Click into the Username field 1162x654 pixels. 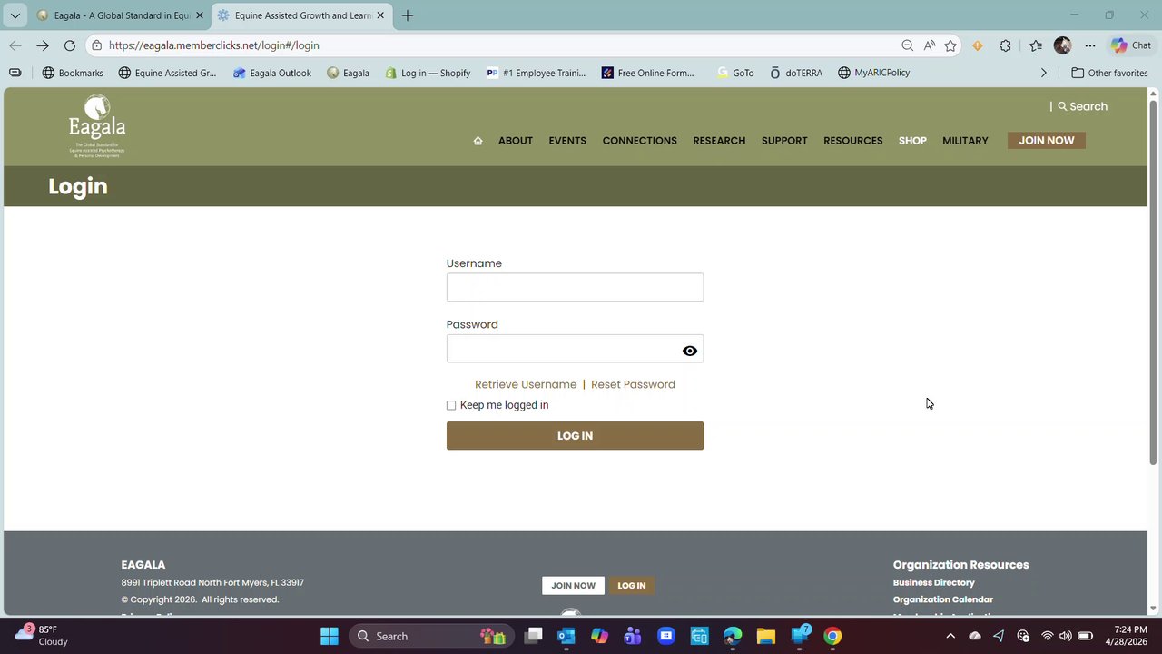coord(575,287)
